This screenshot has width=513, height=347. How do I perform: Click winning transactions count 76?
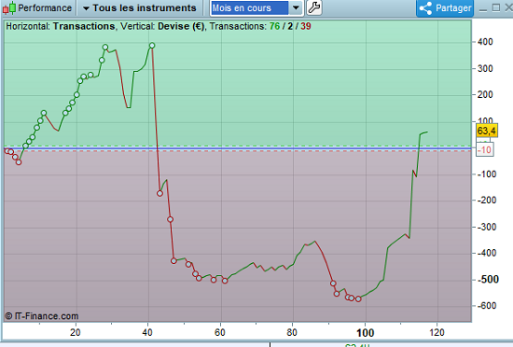tap(274, 26)
